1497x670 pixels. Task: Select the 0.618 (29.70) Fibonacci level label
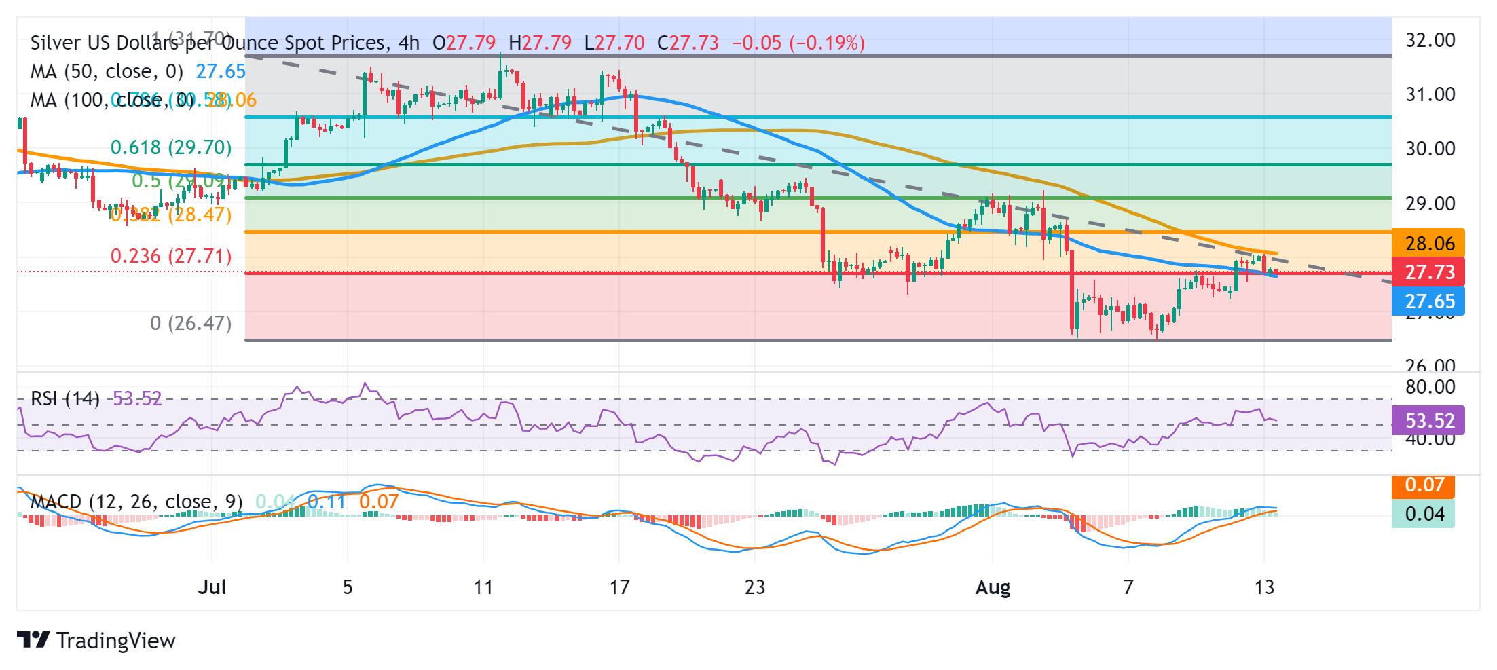click(x=170, y=147)
